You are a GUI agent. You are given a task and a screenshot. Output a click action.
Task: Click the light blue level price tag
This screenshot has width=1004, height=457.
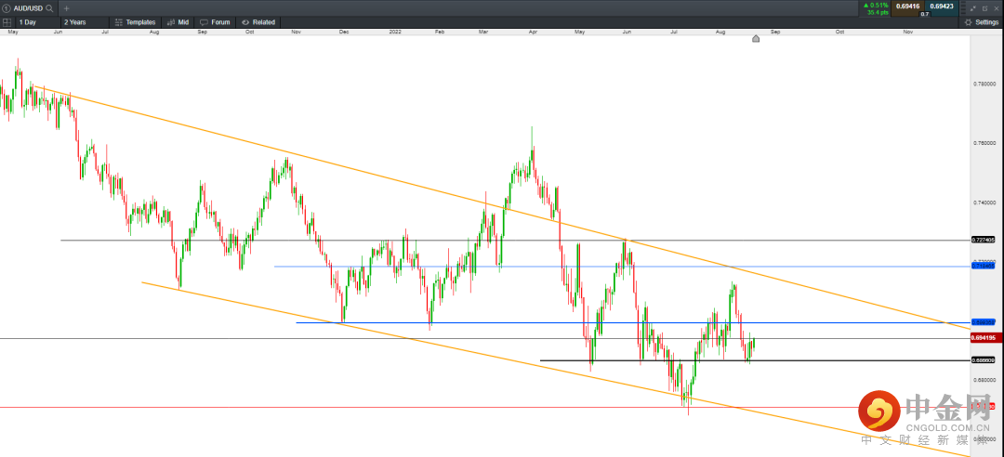(x=983, y=265)
